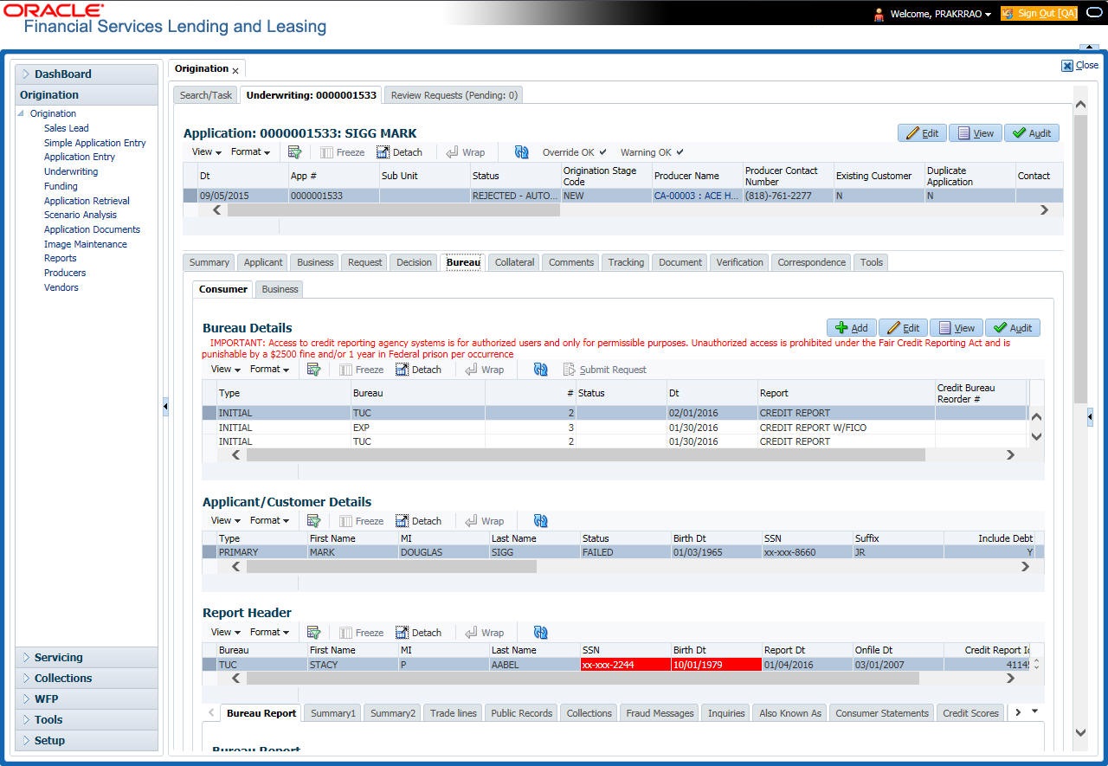Click Edit button in Bureau Details
This screenshot has height=766, width=1108.
[x=903, y=328]
